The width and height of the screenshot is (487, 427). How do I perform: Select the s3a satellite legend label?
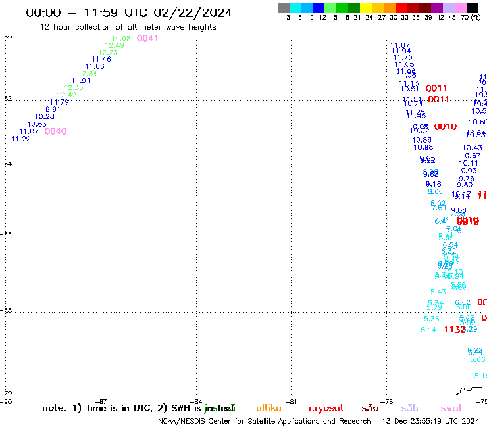click(370, 409)
